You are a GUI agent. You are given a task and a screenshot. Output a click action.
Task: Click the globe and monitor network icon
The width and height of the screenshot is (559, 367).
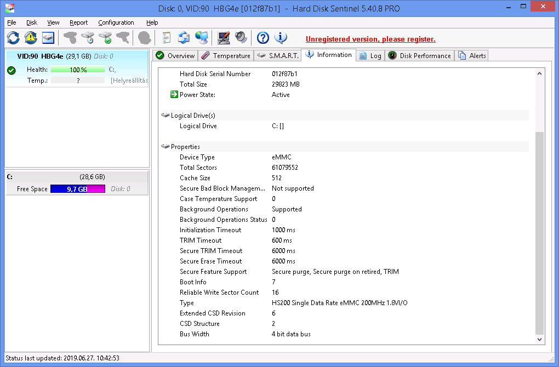coord(202,38)
